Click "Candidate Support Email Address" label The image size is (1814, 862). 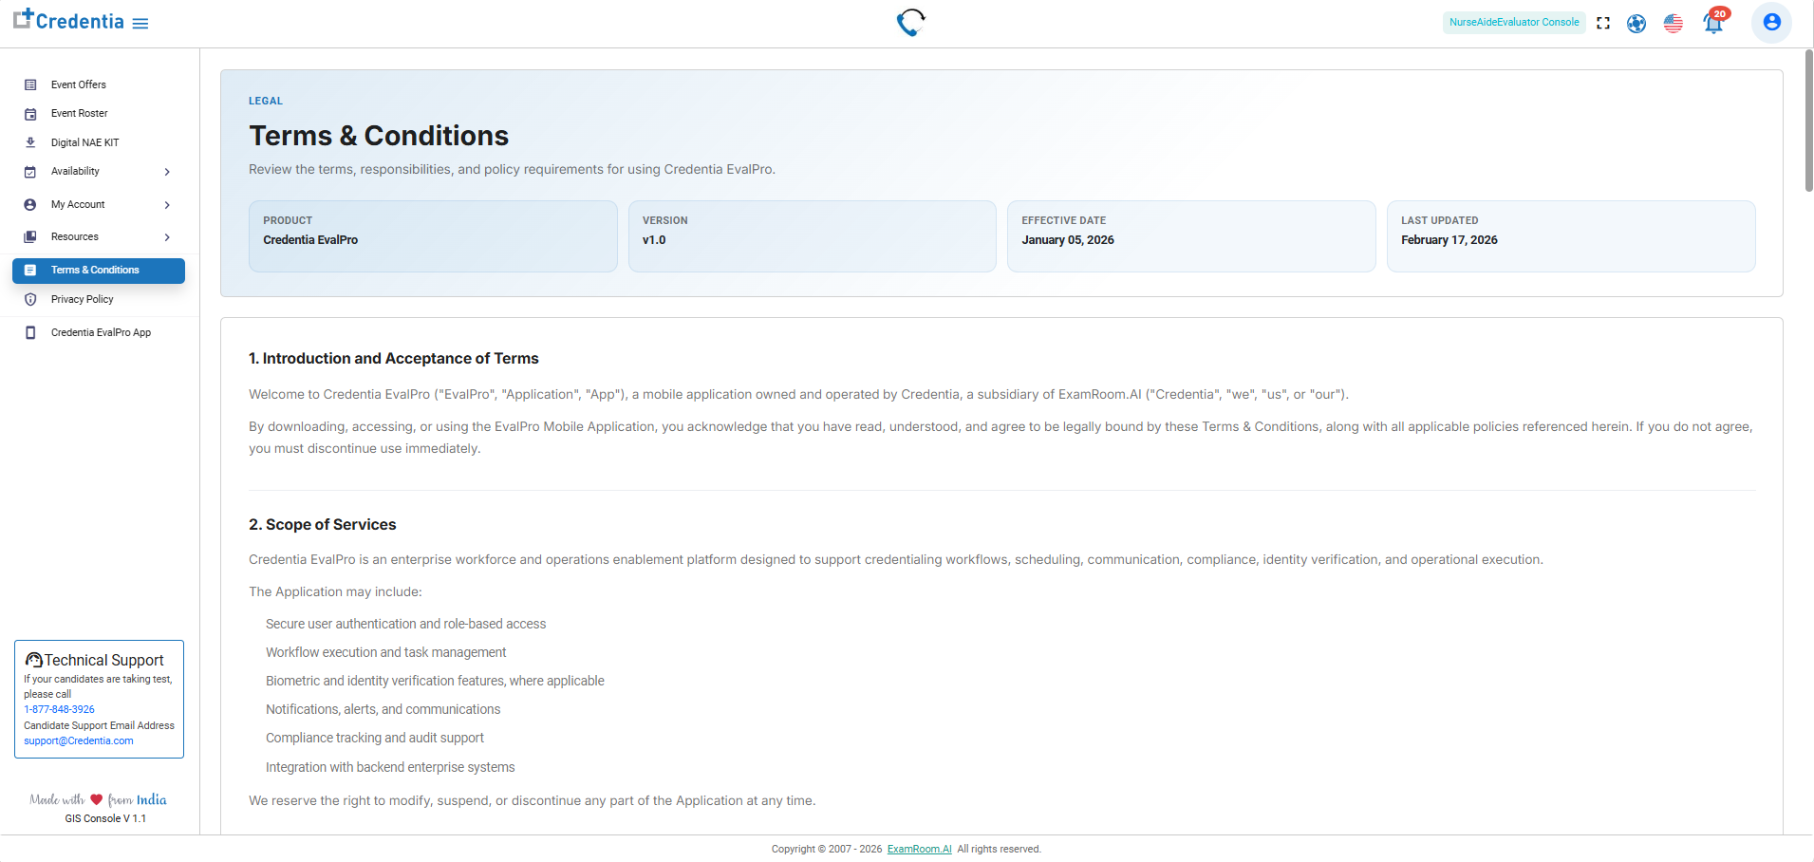click(99, 725)
